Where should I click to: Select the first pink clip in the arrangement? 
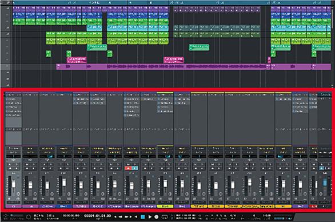pyautogui.click(x=77, y=60)
